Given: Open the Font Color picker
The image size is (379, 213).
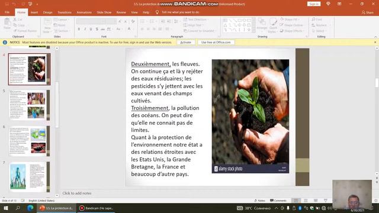Looking at the screenshot, I should click(x=130, y=29).
